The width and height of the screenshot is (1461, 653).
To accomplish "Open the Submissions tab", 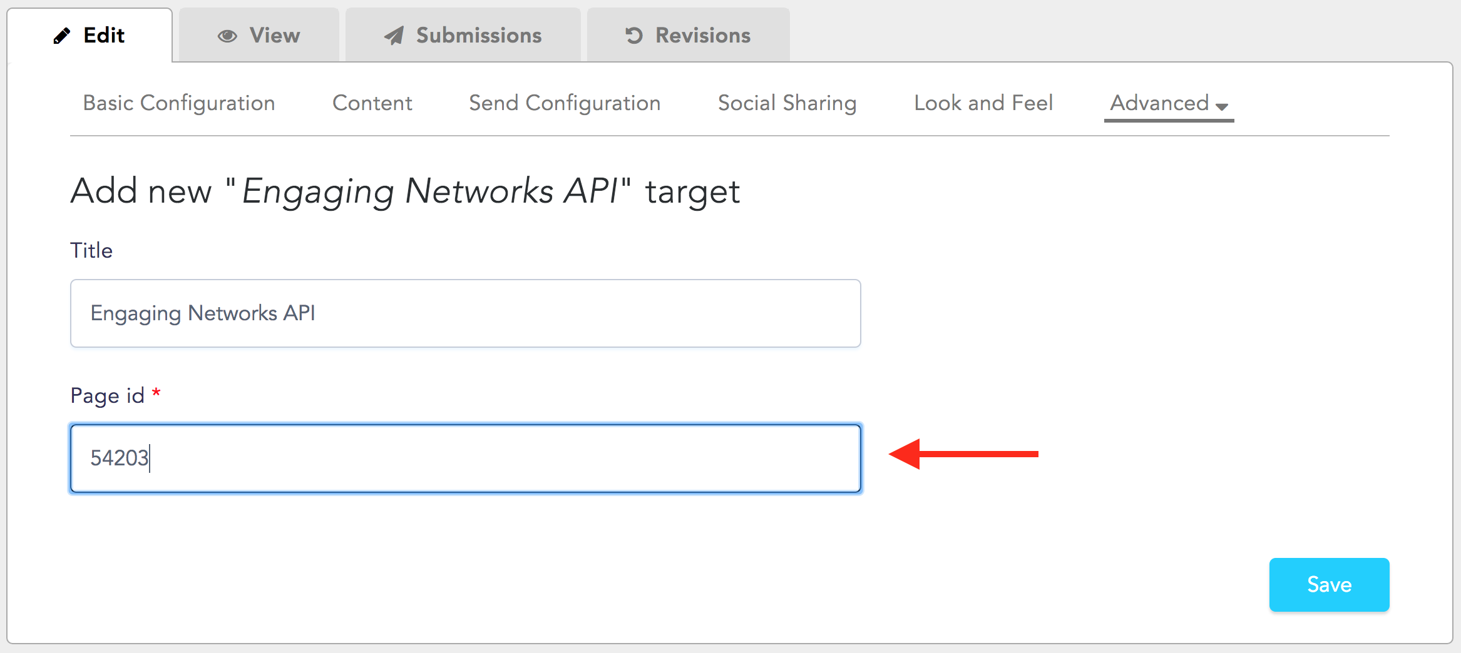I will [x=463, y=35].
